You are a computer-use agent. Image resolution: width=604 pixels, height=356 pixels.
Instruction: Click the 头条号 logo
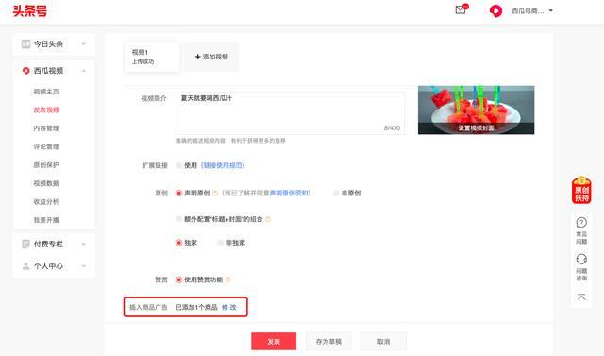click(30, 10)
